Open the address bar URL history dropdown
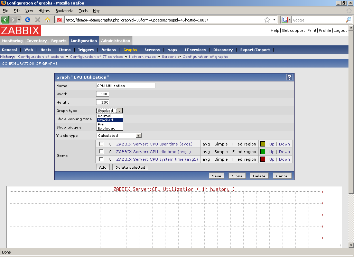Image resolution: width=354 pixels, height=257 pixels. pyautogui.click(x=274, y=20)
